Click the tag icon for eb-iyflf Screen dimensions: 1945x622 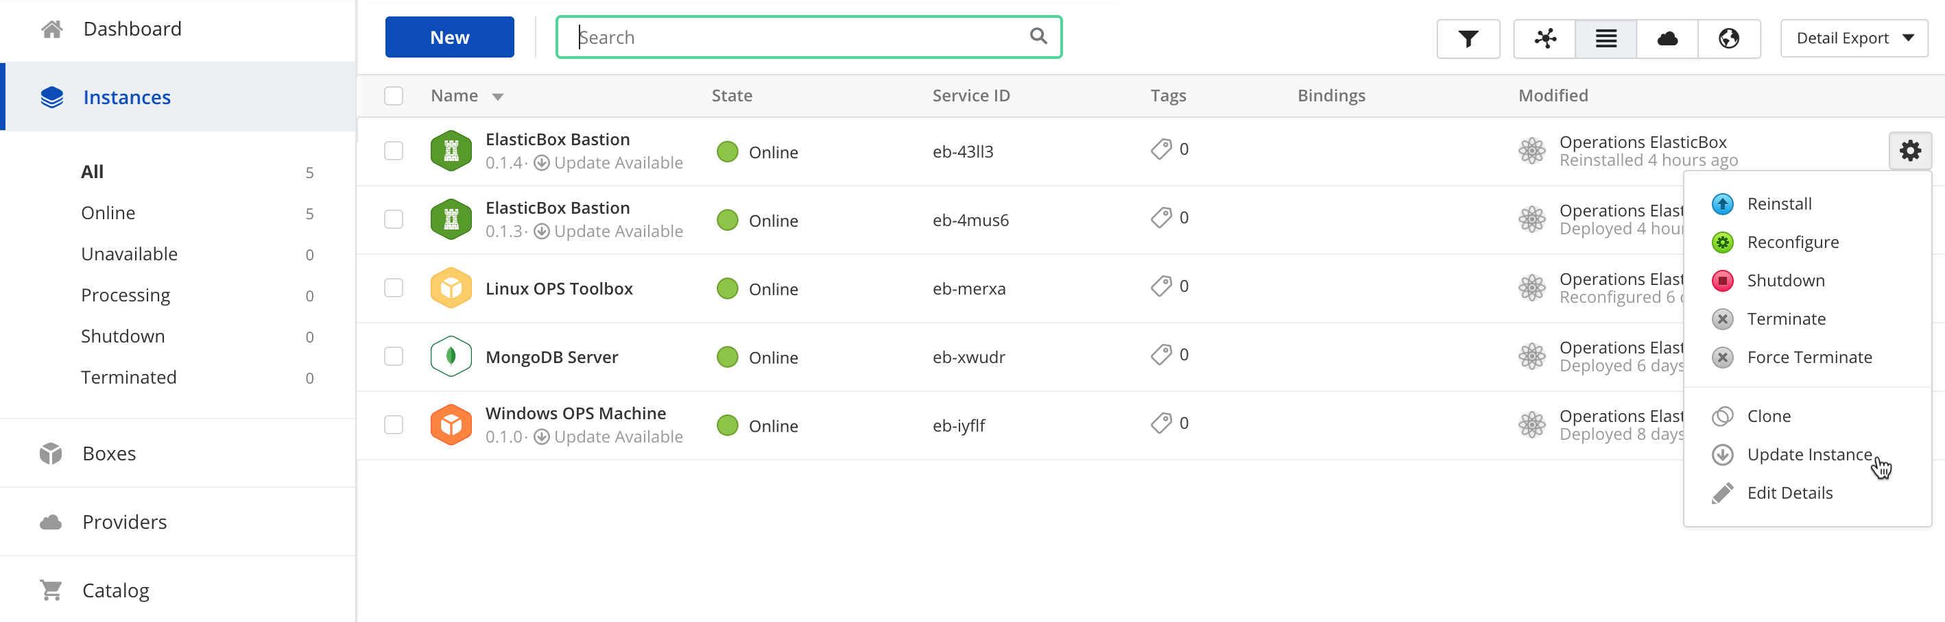click(1160, 423)
